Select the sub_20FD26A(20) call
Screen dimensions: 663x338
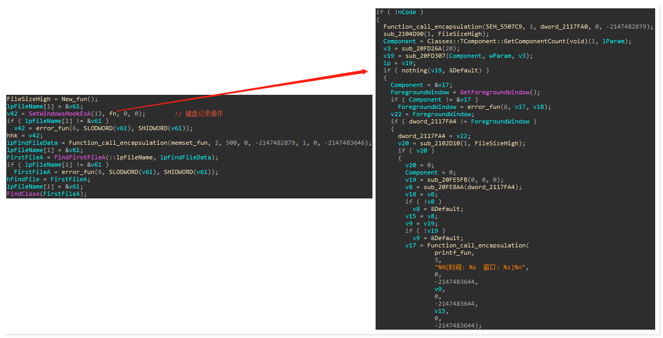coord(423,48)
